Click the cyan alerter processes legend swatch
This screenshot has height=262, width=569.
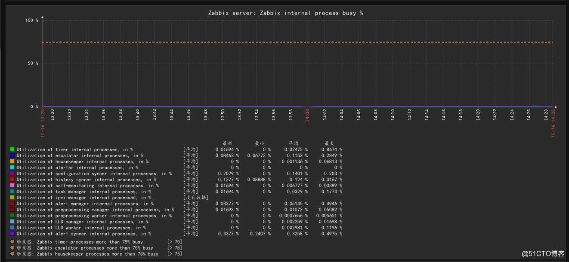(12, 168)
